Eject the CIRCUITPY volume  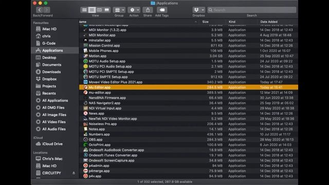click(74, 173)
